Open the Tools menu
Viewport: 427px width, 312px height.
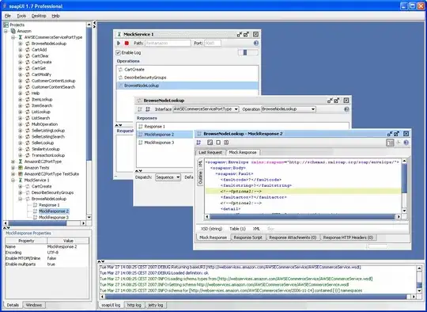21,16
